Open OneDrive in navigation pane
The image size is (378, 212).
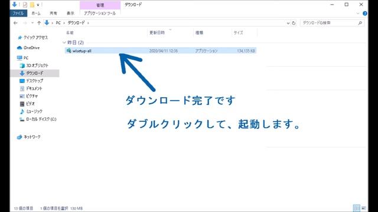click(x=28, y=48)
